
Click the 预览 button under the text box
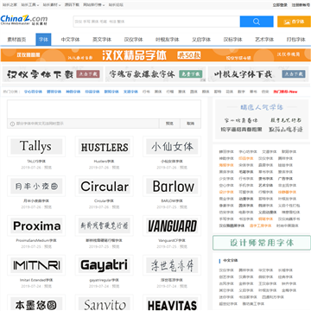[169, 124]
